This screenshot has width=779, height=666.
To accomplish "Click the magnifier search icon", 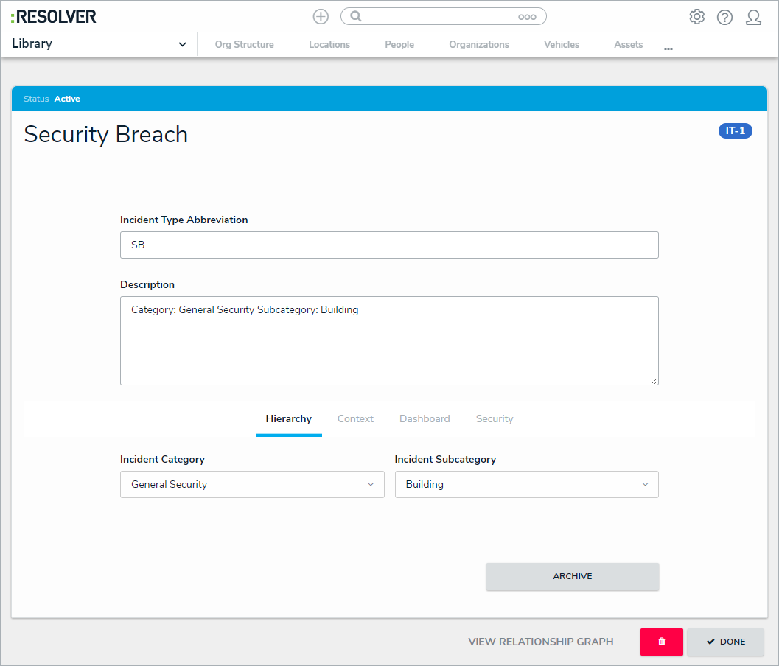I will 356,16.
